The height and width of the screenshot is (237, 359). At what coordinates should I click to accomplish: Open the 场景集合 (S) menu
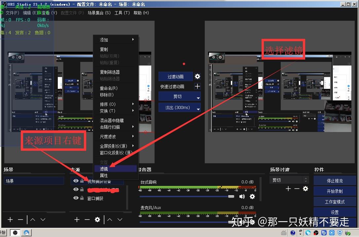pyautogui.click(x=99, y=13)
